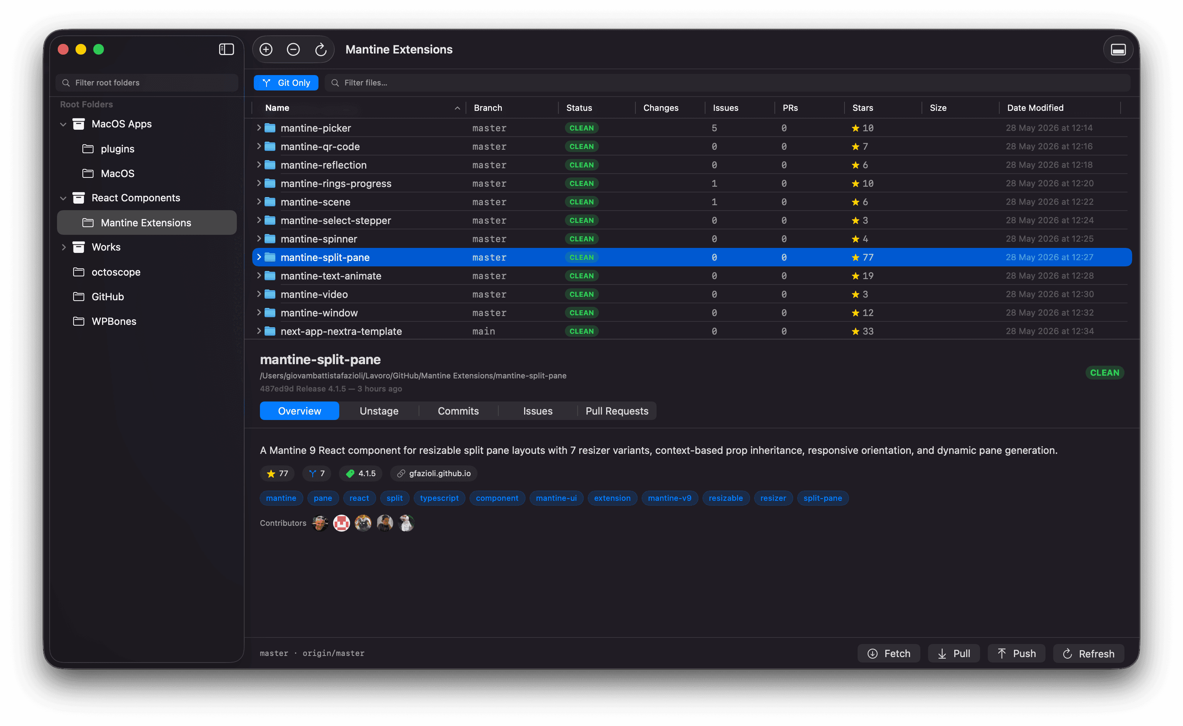Click the Filter files search field

(727, 83)
